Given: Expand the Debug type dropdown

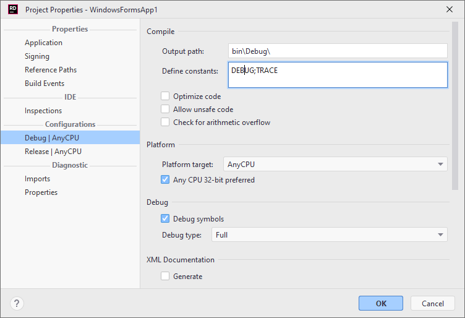Looking at the screenshot, I should coord(329,234).
